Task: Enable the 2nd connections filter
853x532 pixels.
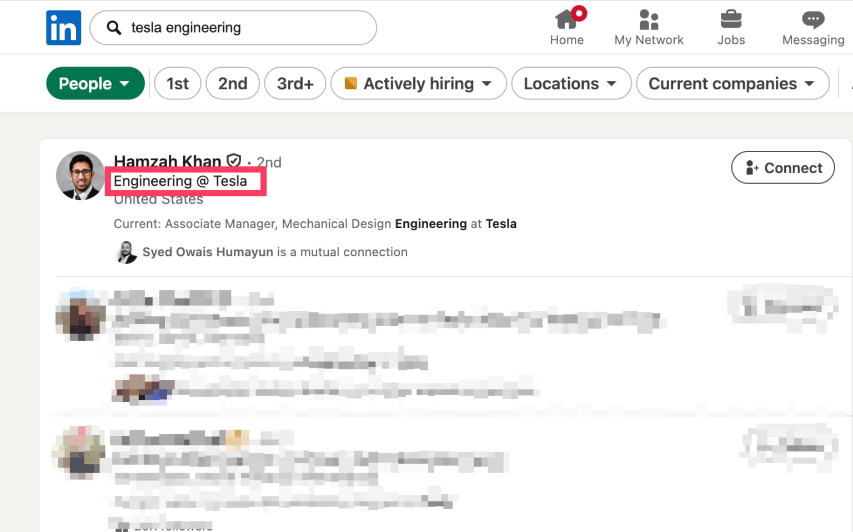Action: (x=233, y=83)
